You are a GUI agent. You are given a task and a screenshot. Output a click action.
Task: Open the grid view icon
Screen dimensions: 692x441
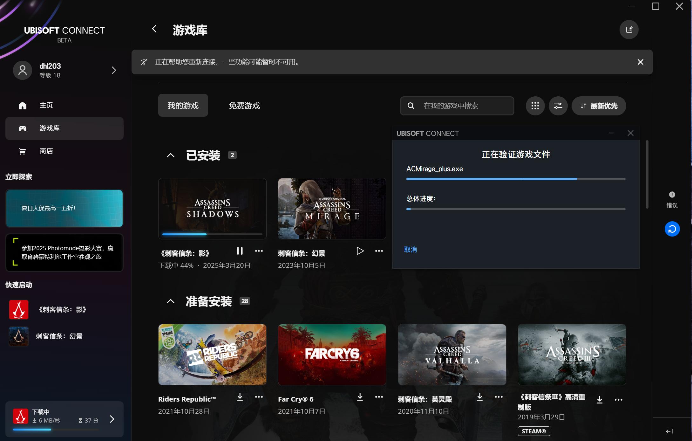(x=535, y=106)
